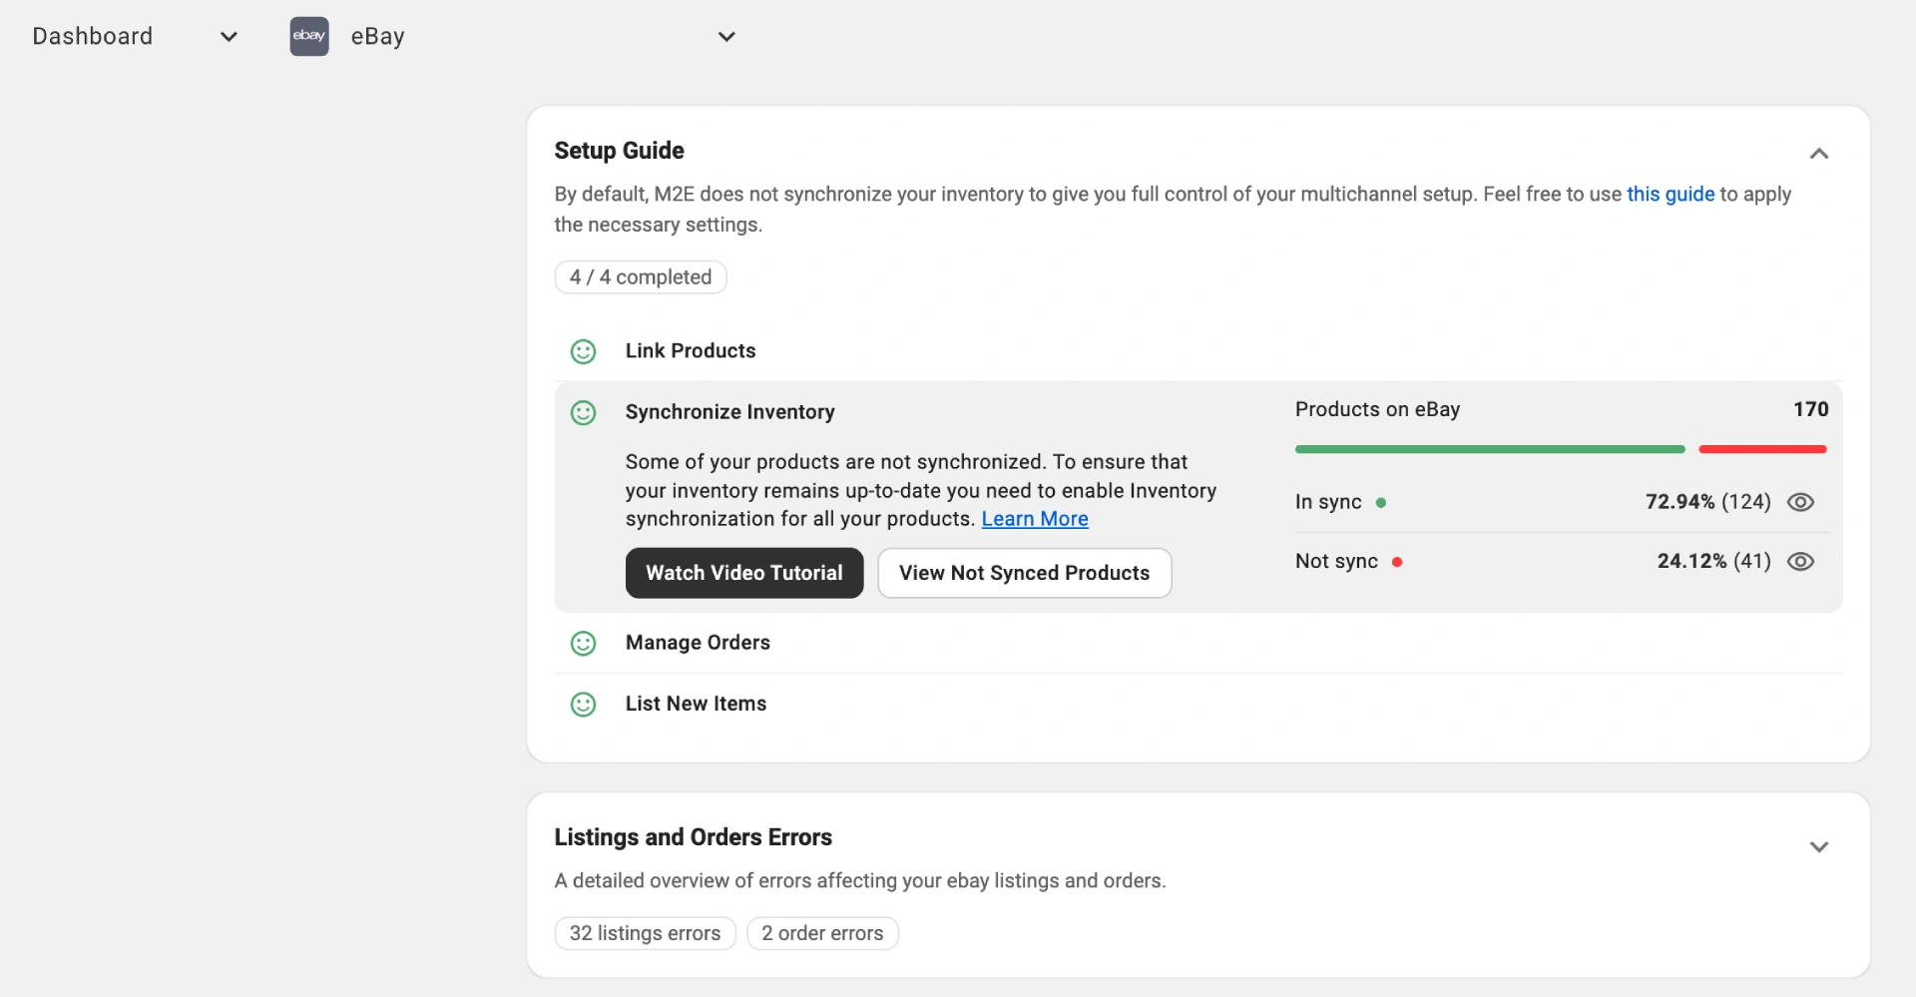Open the Link Products step

(691, 351)
